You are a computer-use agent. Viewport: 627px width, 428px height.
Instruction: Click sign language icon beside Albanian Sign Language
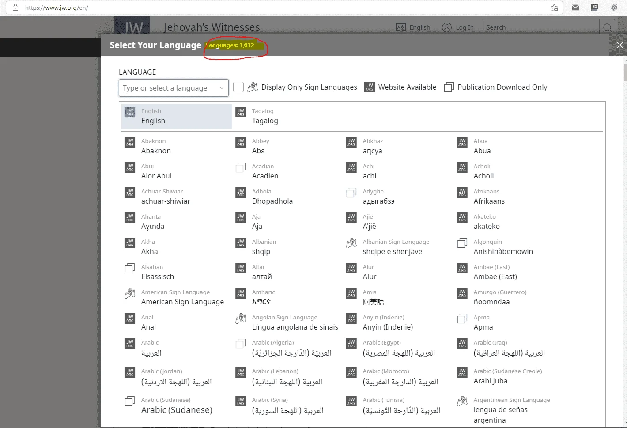coord(351,243)
